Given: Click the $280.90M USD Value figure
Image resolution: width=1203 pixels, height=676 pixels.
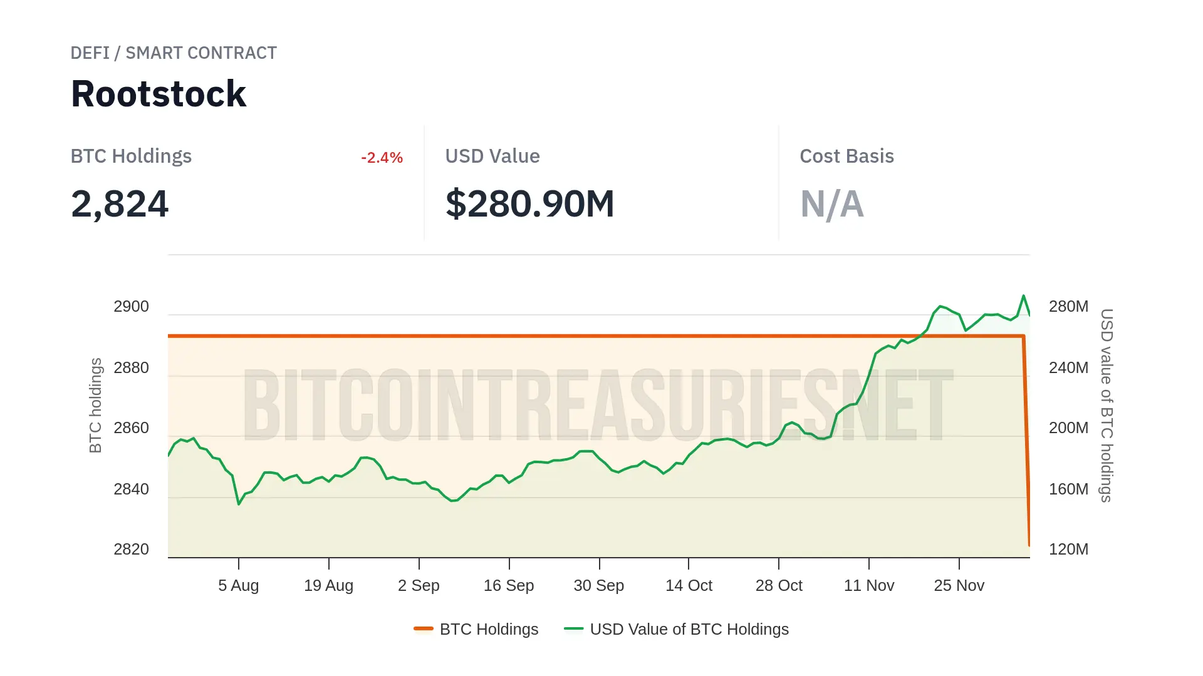Looking at the screenshot, I should coord(529,204).
